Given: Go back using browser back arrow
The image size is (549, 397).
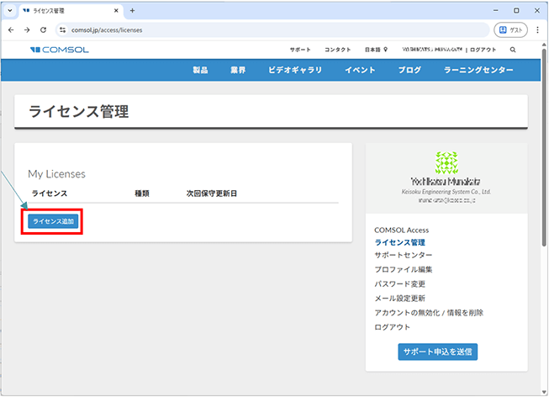Looking at the screenshot, I should (10, 29).
